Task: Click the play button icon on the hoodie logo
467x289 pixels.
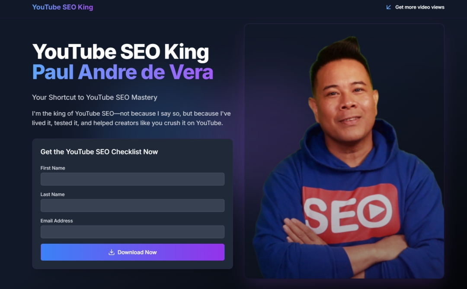Action: click(374, 210)
